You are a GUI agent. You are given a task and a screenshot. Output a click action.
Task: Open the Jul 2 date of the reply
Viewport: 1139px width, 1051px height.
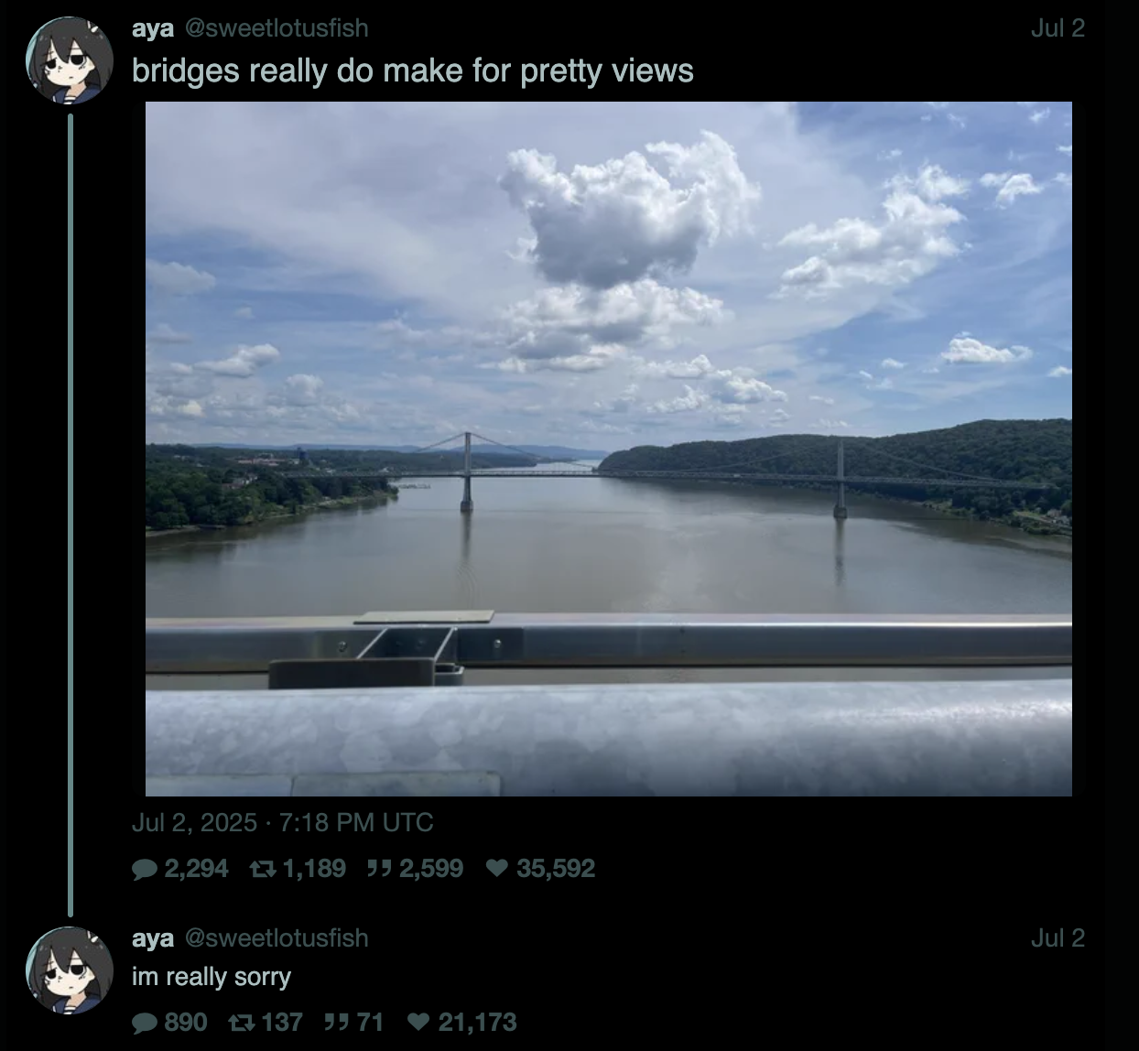click(x=1058, y=938)
